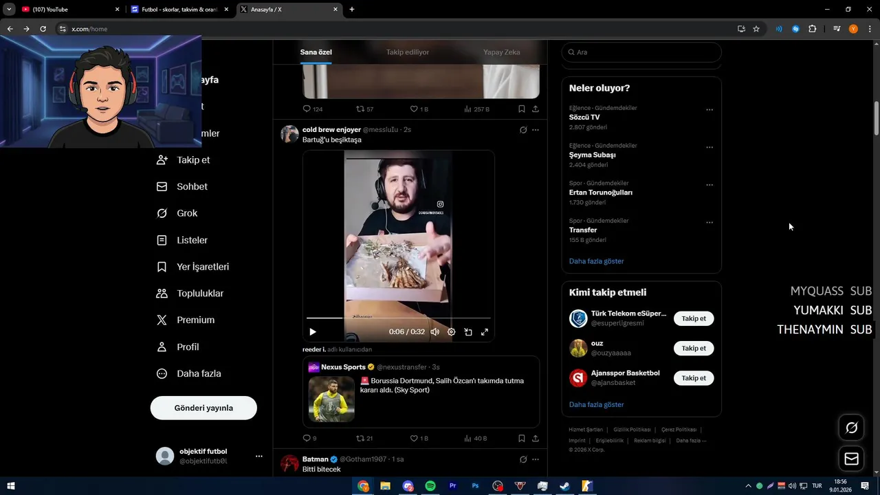Open Sohbet in the sidebar
Screen dimensions: 880x495
[182, 186]
